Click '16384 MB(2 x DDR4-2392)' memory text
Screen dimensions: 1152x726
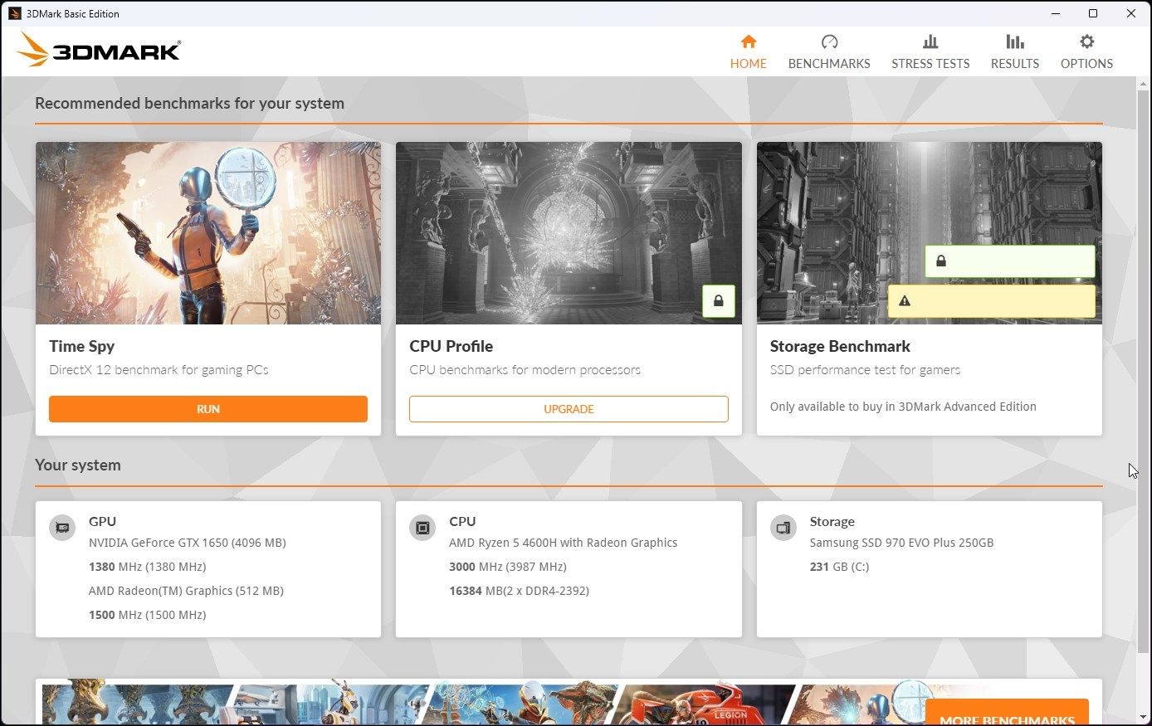(x=519, y=591)
